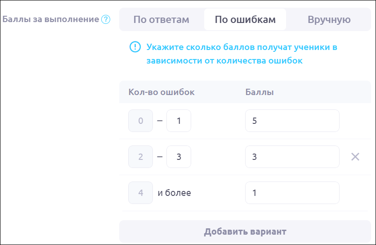376x245 pixels.
Task: Edit the second row's upper error limit field
Action: coord(179,157)
